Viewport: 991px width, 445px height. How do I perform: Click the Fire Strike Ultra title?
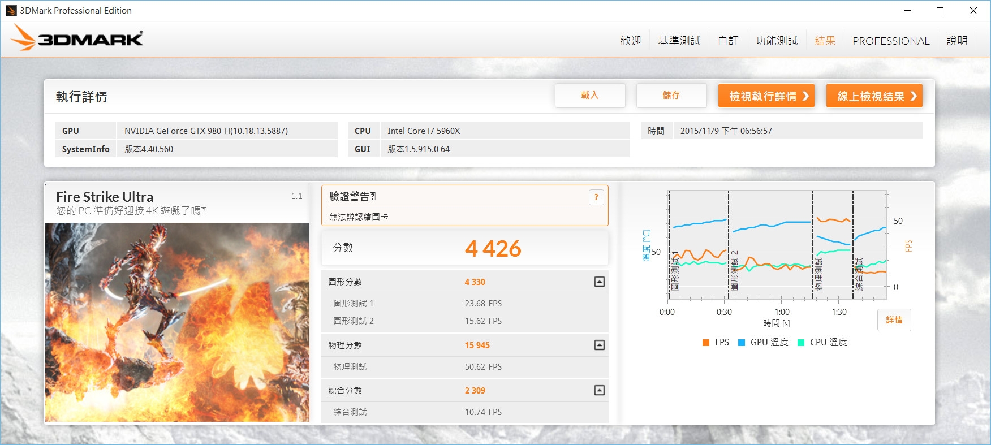pos(105,197)
